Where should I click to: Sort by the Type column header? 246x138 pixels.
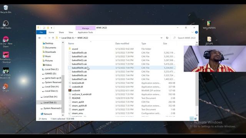click(143, 43)
